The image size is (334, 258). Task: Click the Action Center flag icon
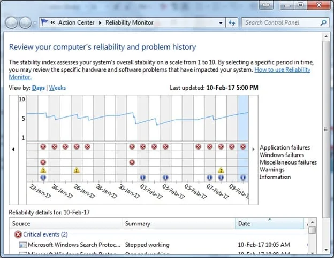tap(44, 22)
